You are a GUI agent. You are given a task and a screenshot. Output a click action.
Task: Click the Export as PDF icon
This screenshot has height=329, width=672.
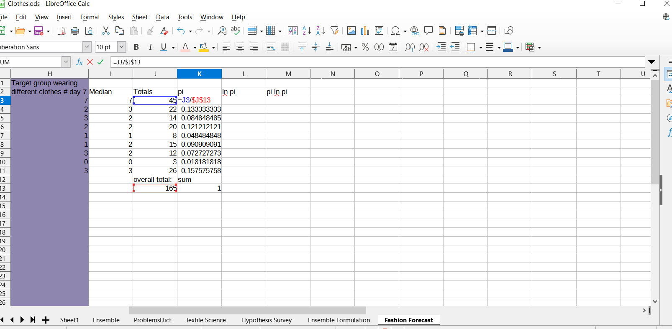pyautogui.click(x=61, y=31)
